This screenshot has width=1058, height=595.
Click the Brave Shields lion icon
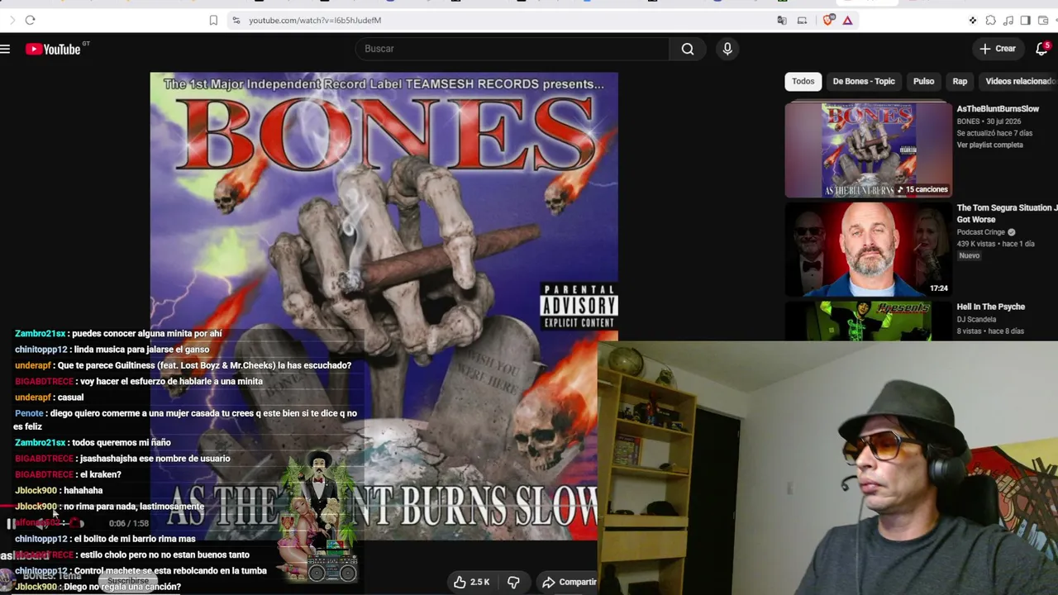pyautogui.click(x=828, y=20)
